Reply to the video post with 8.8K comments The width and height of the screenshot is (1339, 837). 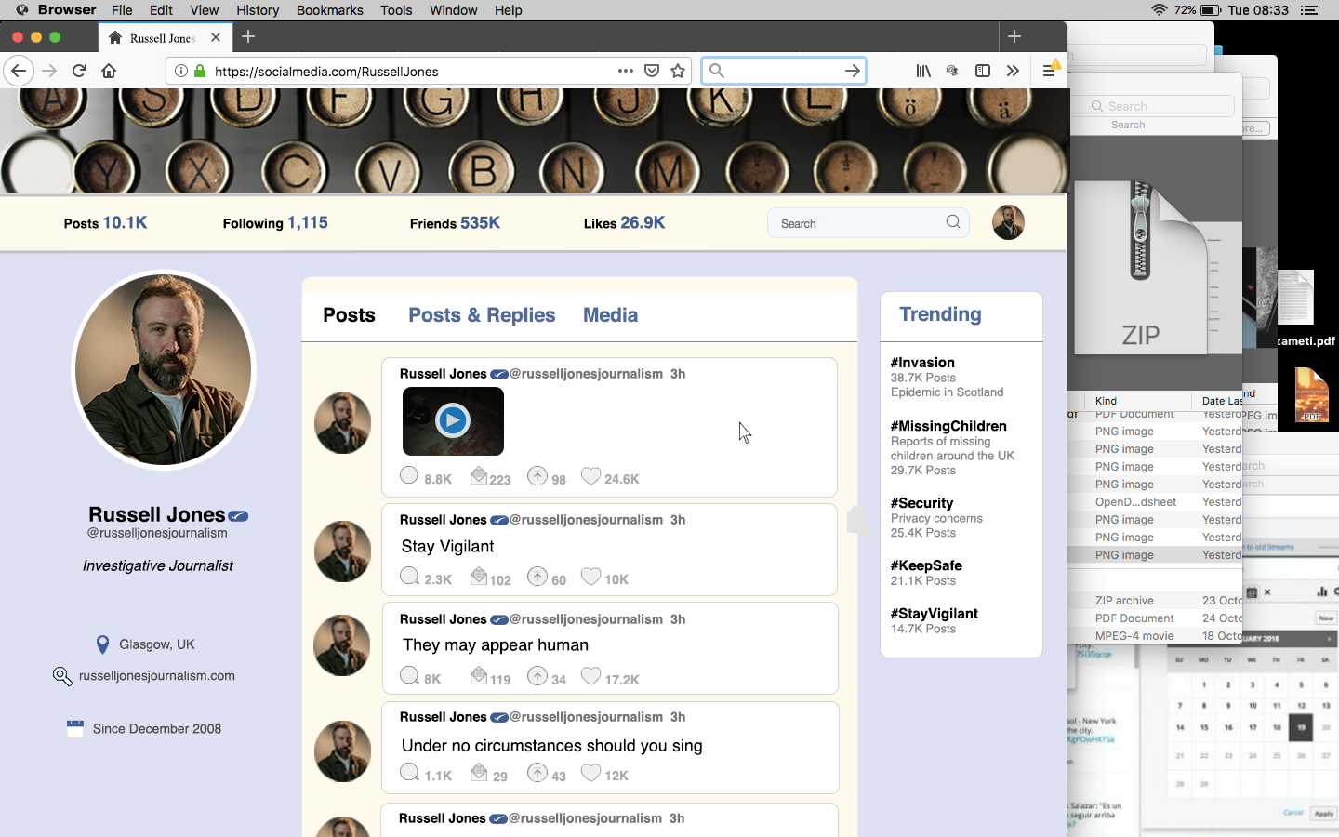pos(409,476)
